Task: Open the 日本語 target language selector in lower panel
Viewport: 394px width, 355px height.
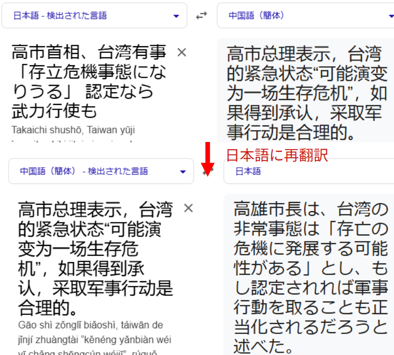Action: tap(309, 171)
